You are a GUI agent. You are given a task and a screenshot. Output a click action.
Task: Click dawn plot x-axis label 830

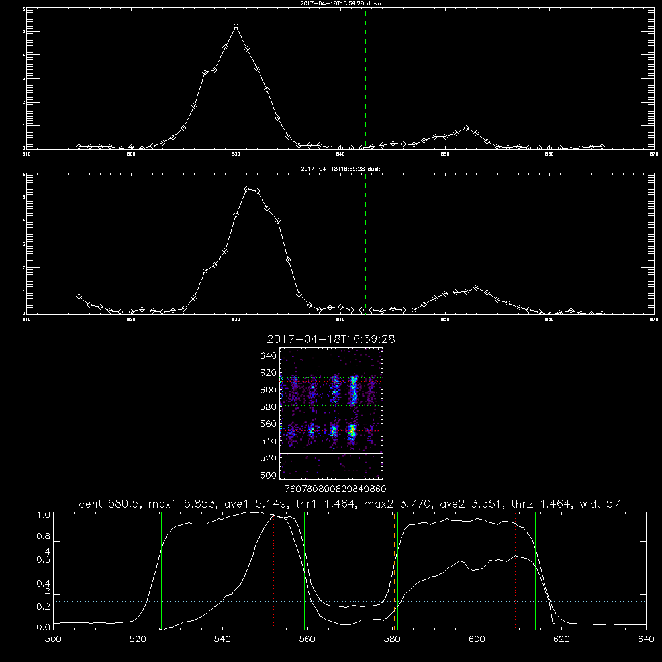pos(236,154)
